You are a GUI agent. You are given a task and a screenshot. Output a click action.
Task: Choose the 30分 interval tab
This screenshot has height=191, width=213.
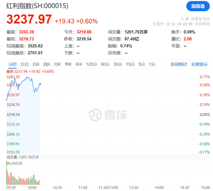118,64
